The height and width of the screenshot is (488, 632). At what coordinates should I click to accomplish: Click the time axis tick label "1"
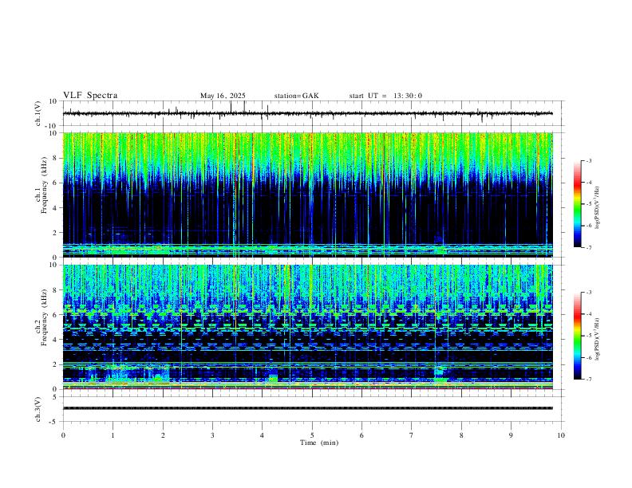tap(113, 435)
